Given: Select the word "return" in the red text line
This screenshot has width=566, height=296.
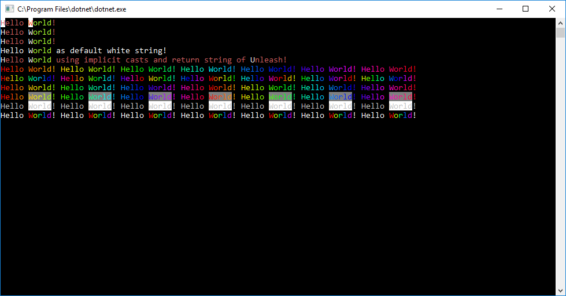Looking at the screenshot, I should click(x=185, y=60).
